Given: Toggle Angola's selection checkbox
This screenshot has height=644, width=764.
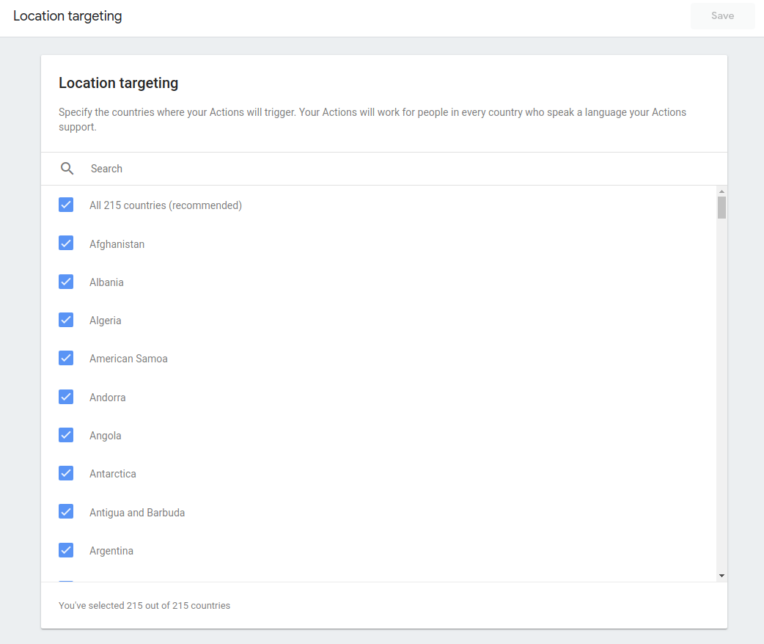Looking at the screenshot, I should pyautogui.click(x=66, y=435).
